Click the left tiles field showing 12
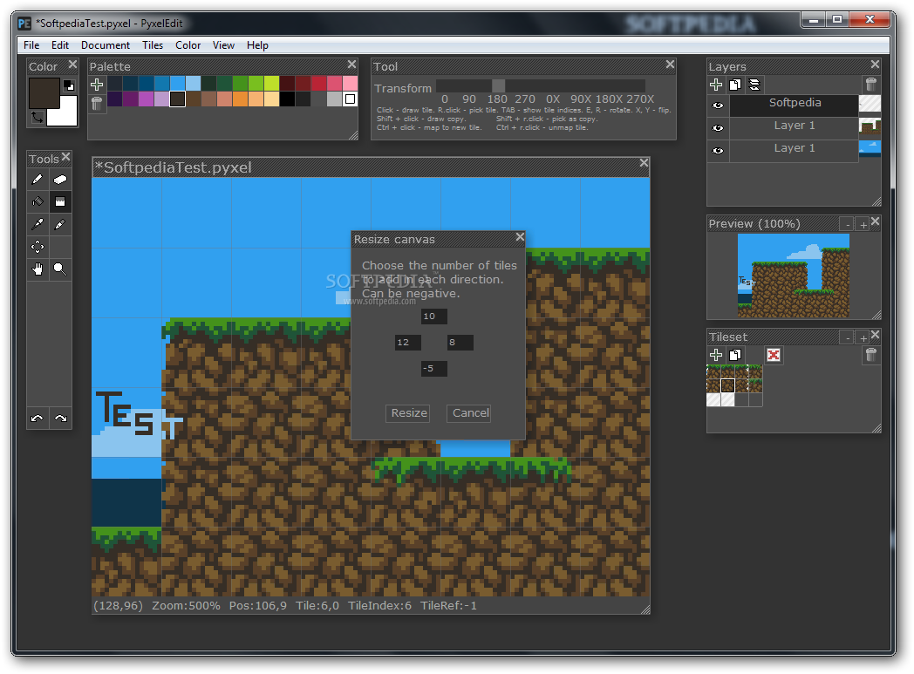Image resolution: width=914 pixels, height=674 pixels. pyautogui.click(x=407, y=343)
